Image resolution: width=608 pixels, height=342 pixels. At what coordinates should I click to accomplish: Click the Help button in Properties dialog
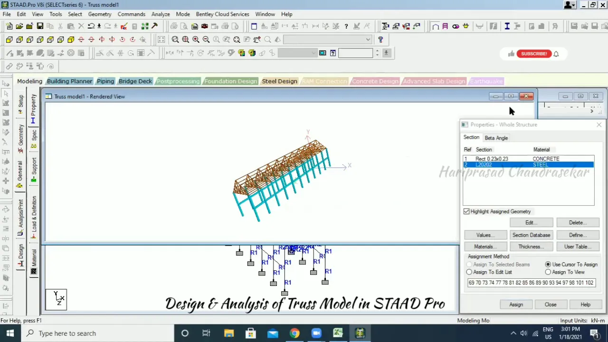coord(585,304)
